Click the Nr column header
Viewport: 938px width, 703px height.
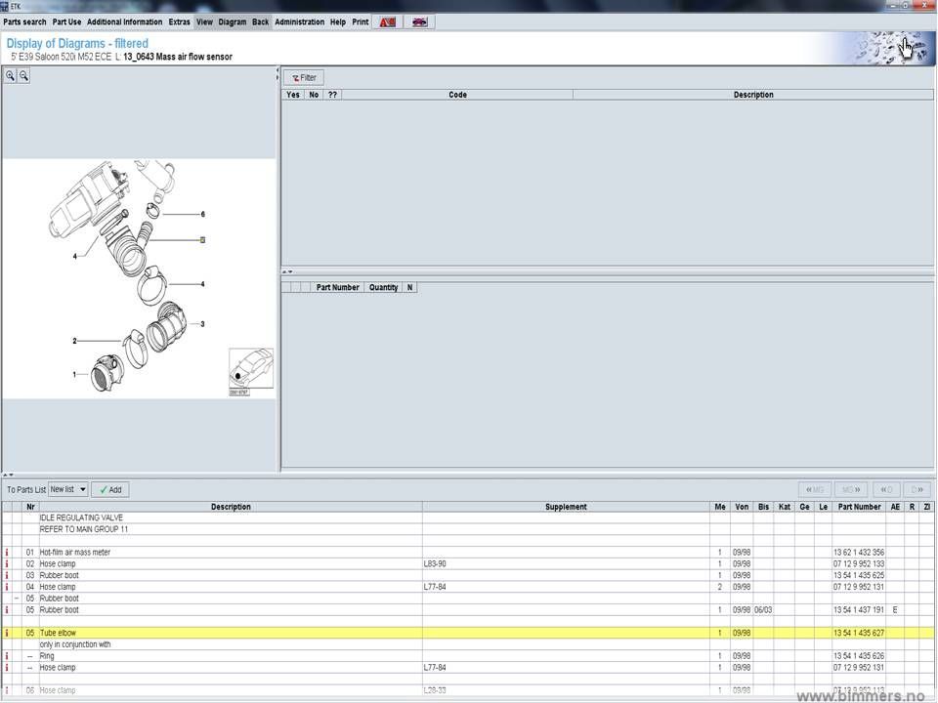point(30,507)
